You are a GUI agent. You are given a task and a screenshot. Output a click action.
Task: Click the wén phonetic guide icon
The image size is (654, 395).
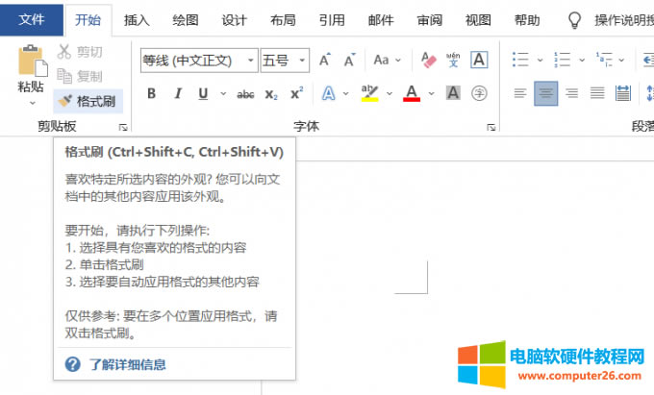pos(453,60)
